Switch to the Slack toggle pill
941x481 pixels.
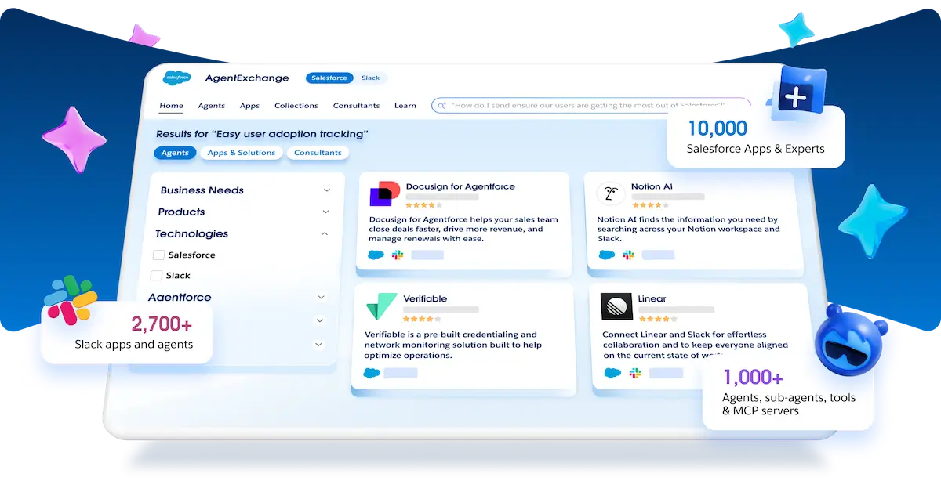click(x=370, y=78)
